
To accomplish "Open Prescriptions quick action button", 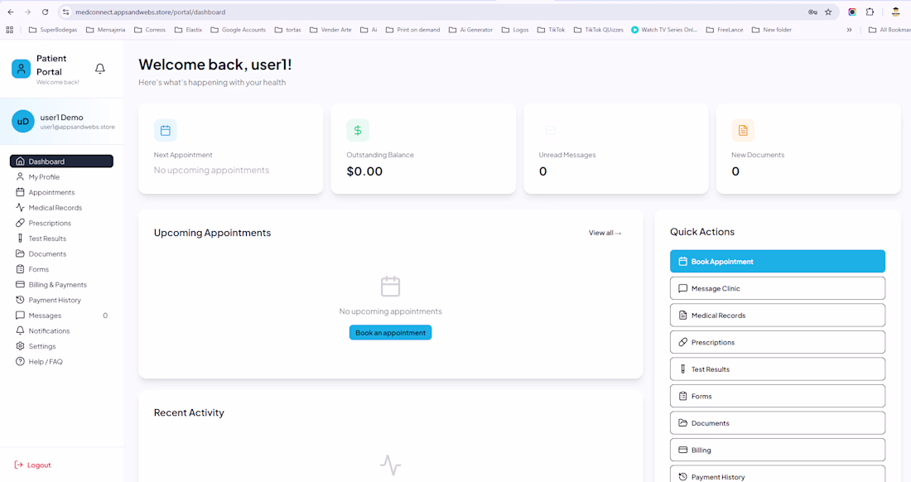I will click(778, 343).
